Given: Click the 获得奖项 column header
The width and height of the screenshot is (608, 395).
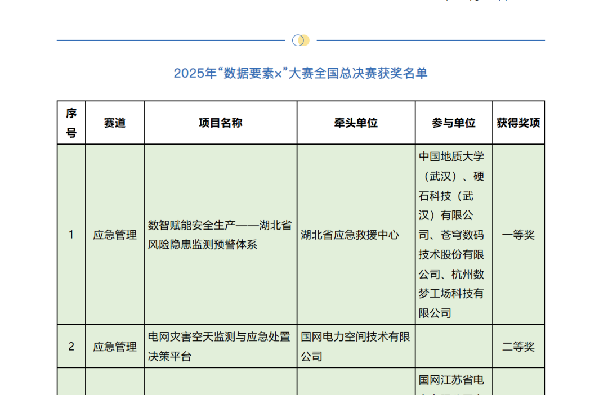Looking at the screenshot, I should click(x=518, y=123).
